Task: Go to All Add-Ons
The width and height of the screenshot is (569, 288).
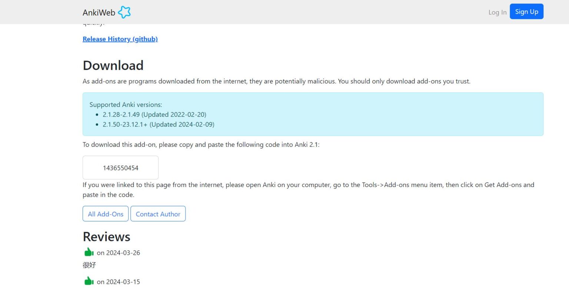Action: coord(106,214)
